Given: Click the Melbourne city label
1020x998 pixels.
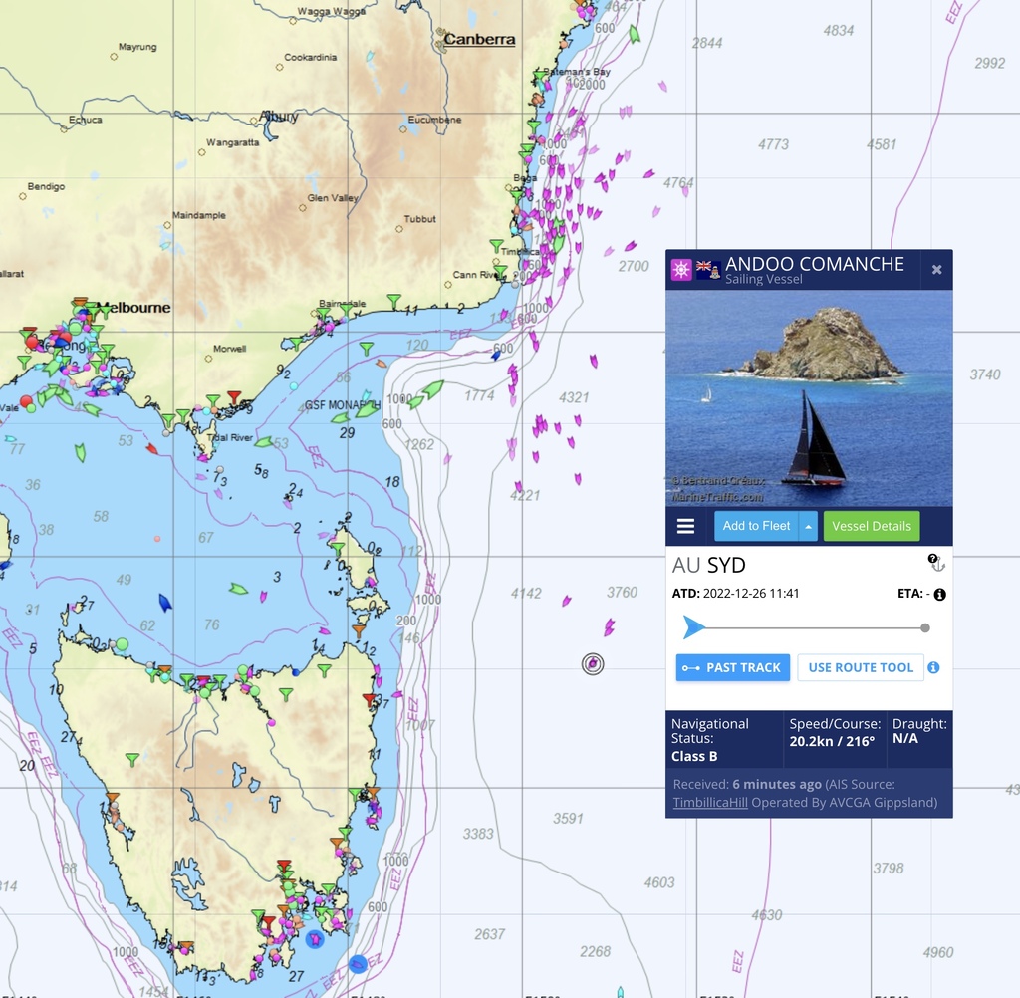Looking at the screenshot, I should pyautogui.click(x=133, y=308).
